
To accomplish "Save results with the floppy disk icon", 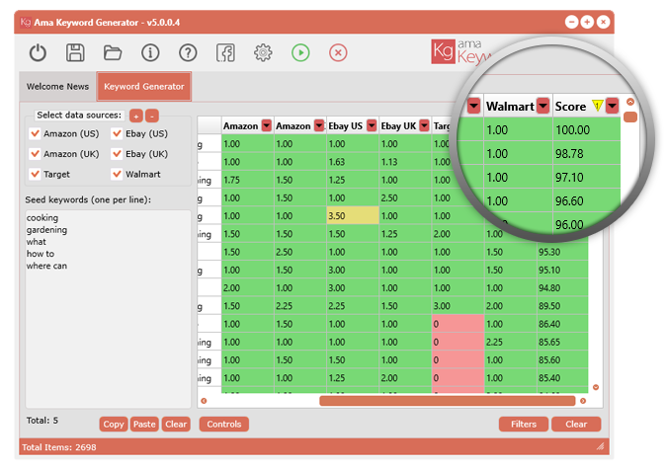I will 75,53.
